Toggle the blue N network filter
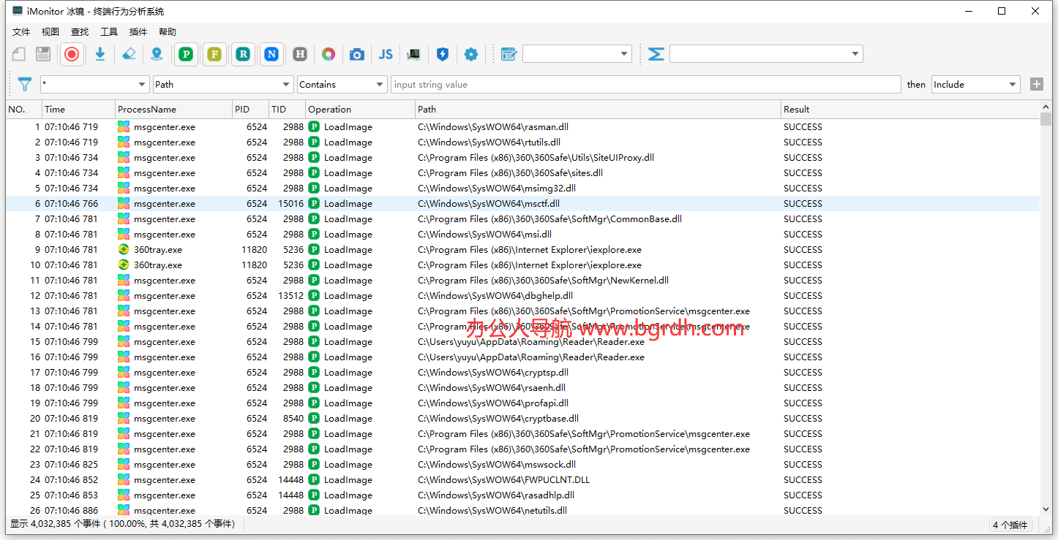Image resolution: width=1058 pixels, height=540 pixels. [x=271, y=54]
